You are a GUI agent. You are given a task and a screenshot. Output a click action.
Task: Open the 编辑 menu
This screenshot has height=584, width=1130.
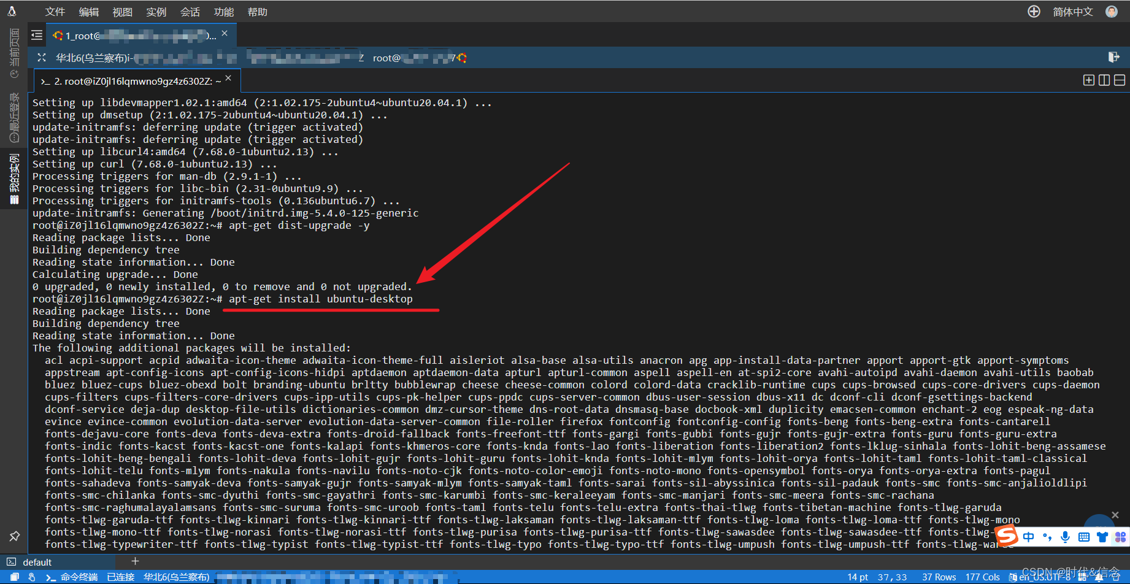click(x=88, y=12)
